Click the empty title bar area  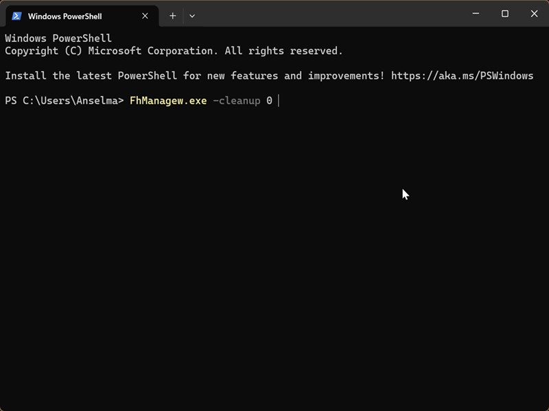(329, 14)
